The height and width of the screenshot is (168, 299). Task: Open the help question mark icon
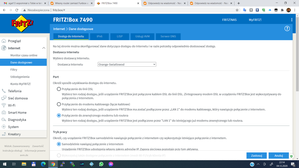click(287, 29)
